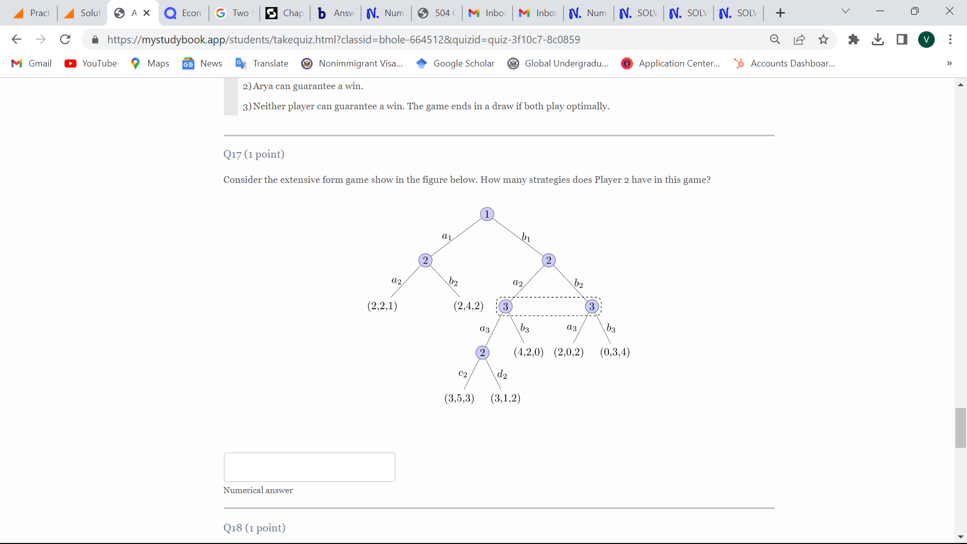Click the site security lock icon

(95, 39)
